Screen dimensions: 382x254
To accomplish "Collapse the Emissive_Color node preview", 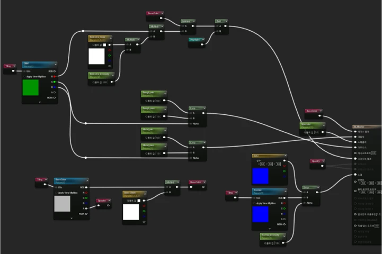I will [x=110, y=38].
